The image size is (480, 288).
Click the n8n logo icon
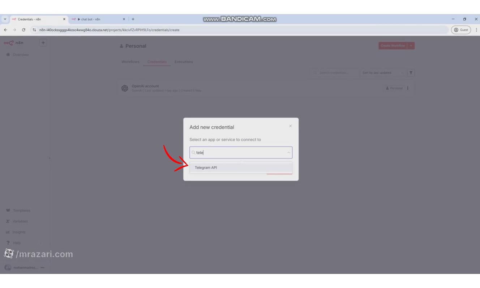coord(9,42)
